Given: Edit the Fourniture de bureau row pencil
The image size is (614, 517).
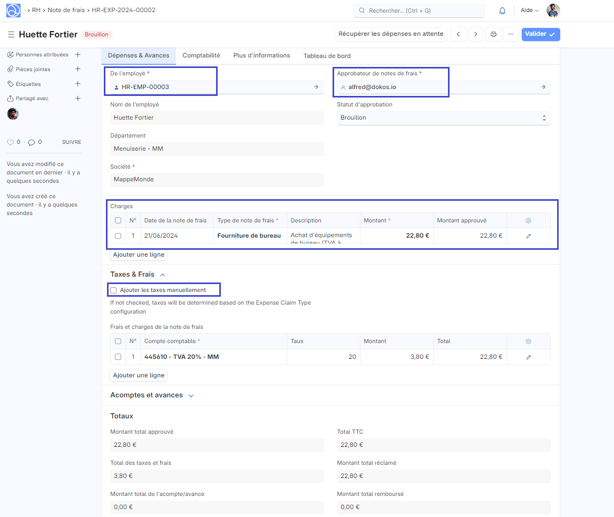Looking at the screenshot, I should (529, 236).
